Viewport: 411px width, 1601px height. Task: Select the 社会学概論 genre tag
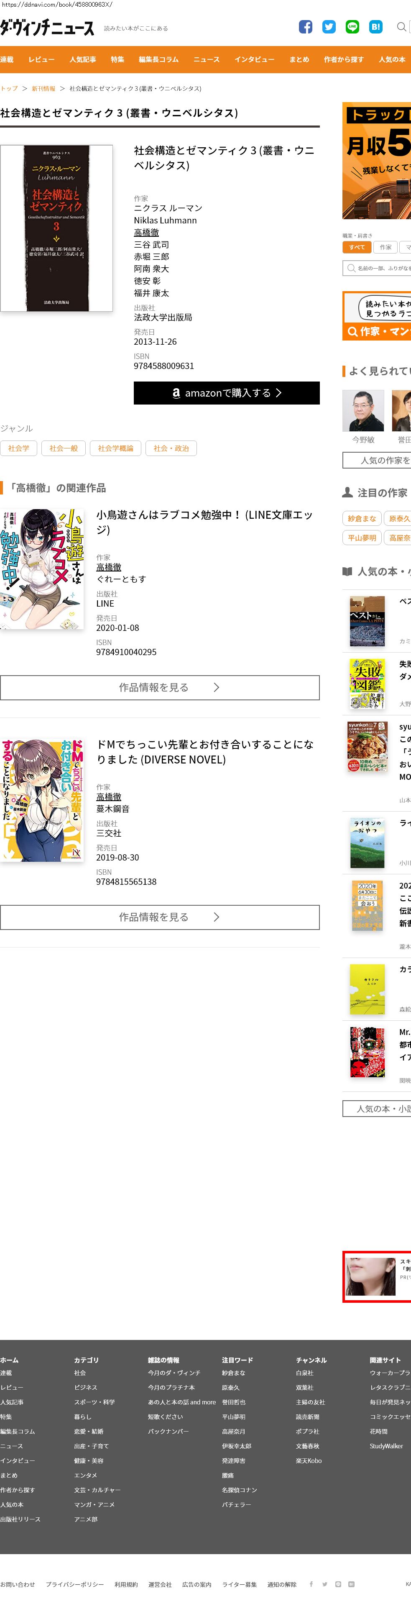115,448
